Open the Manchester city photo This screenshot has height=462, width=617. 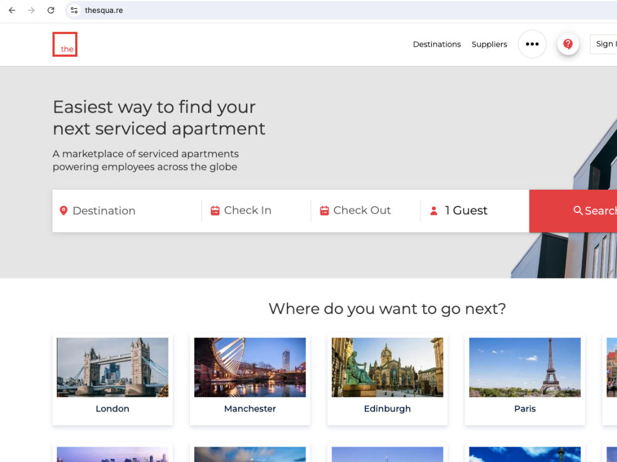coord(250,367)
